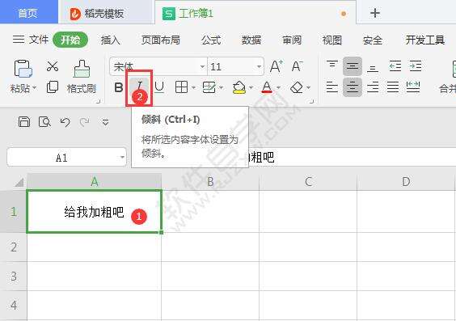The image size is (456, 321).
Task: Click the select-all corner triangle
Action: click(19, 182)
